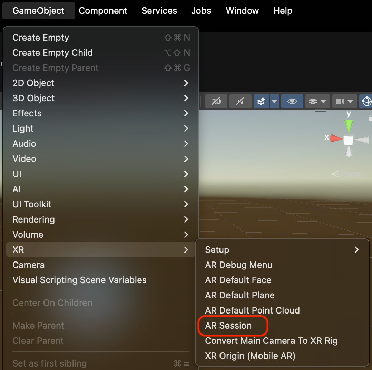Toggle 2D view mode in Scene toolbar

coord(216,101)
